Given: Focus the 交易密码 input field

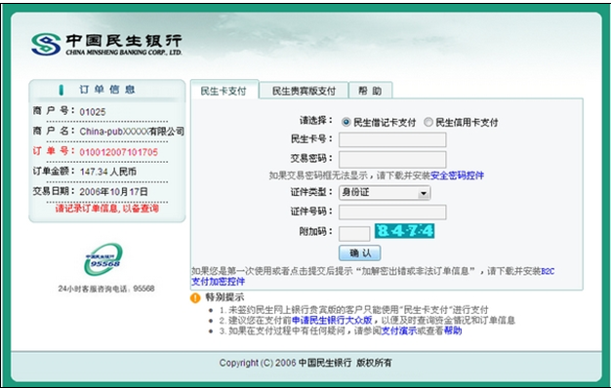Looking at the screenshot, I should [x=392, y=159].
